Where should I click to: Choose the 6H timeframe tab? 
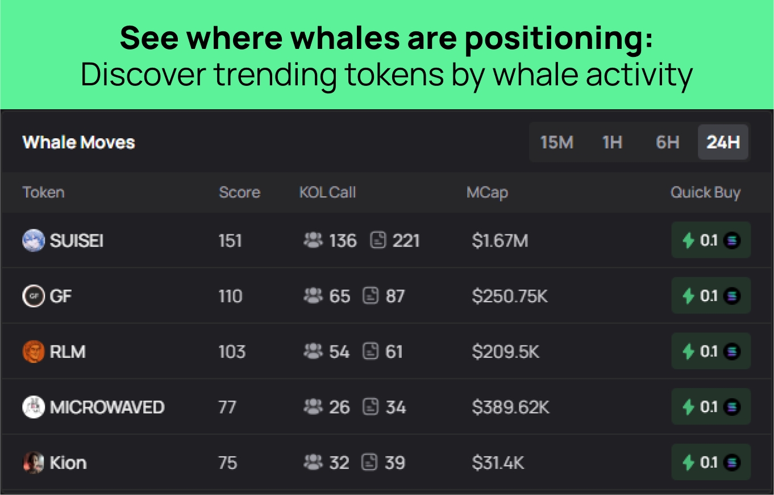[667, 142]
